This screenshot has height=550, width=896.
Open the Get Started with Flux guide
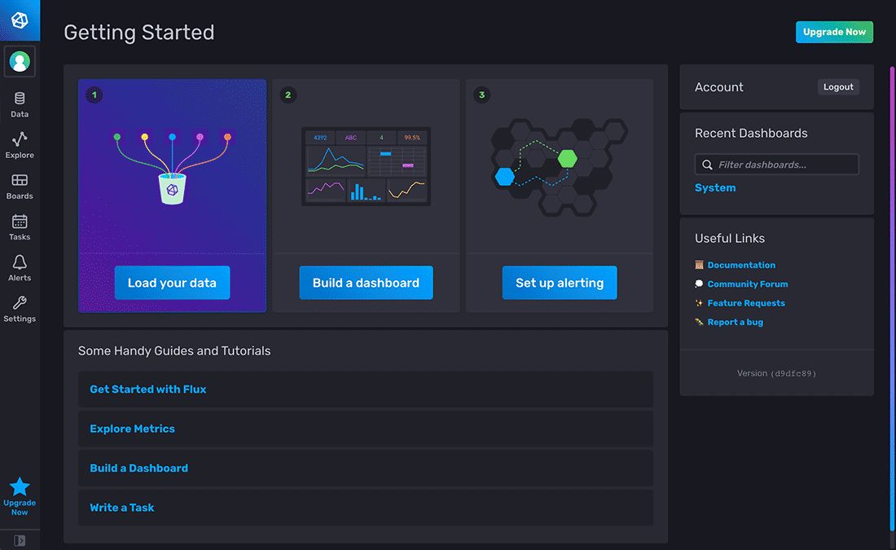click(147, 389)
